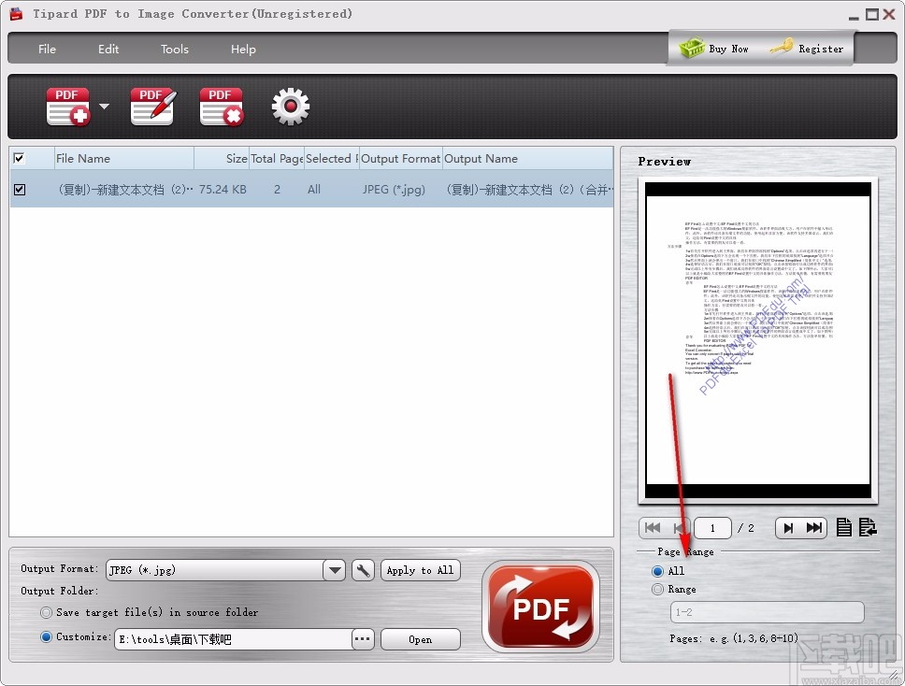905x686 pixels.
Task: Open the Help menu
Action: [242, 49]
